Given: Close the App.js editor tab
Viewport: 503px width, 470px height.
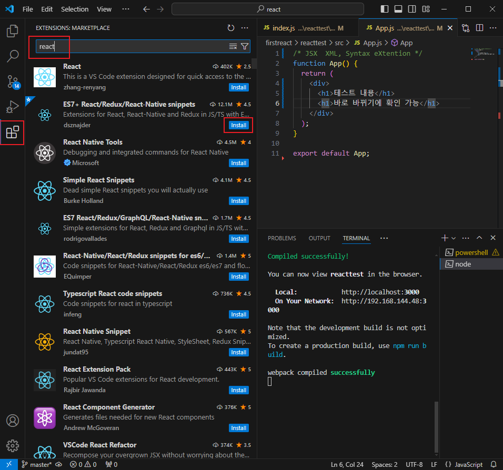Looking at the screenshot, I should 450,28.
